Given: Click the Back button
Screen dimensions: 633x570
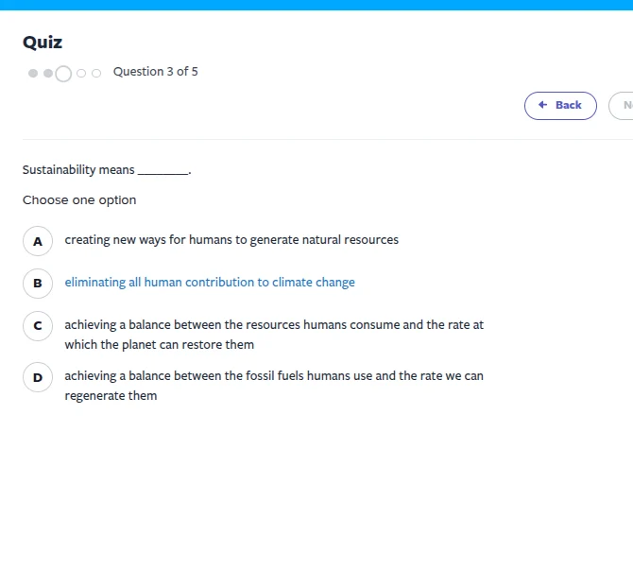Looking at the screenshot, I should (560, 106).
